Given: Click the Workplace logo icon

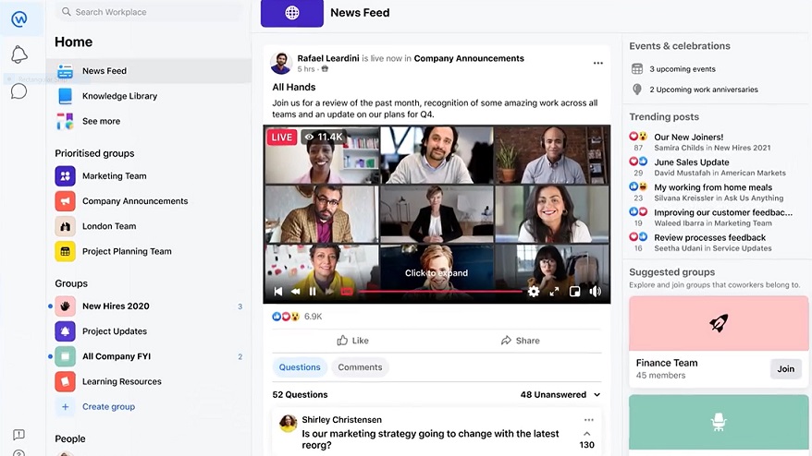Looking at the screenshot, I should [19, 18].
